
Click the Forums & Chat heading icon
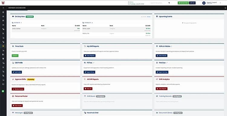coord(85,113)
